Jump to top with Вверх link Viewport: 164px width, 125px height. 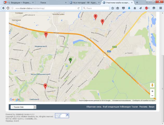click(152, 107)
